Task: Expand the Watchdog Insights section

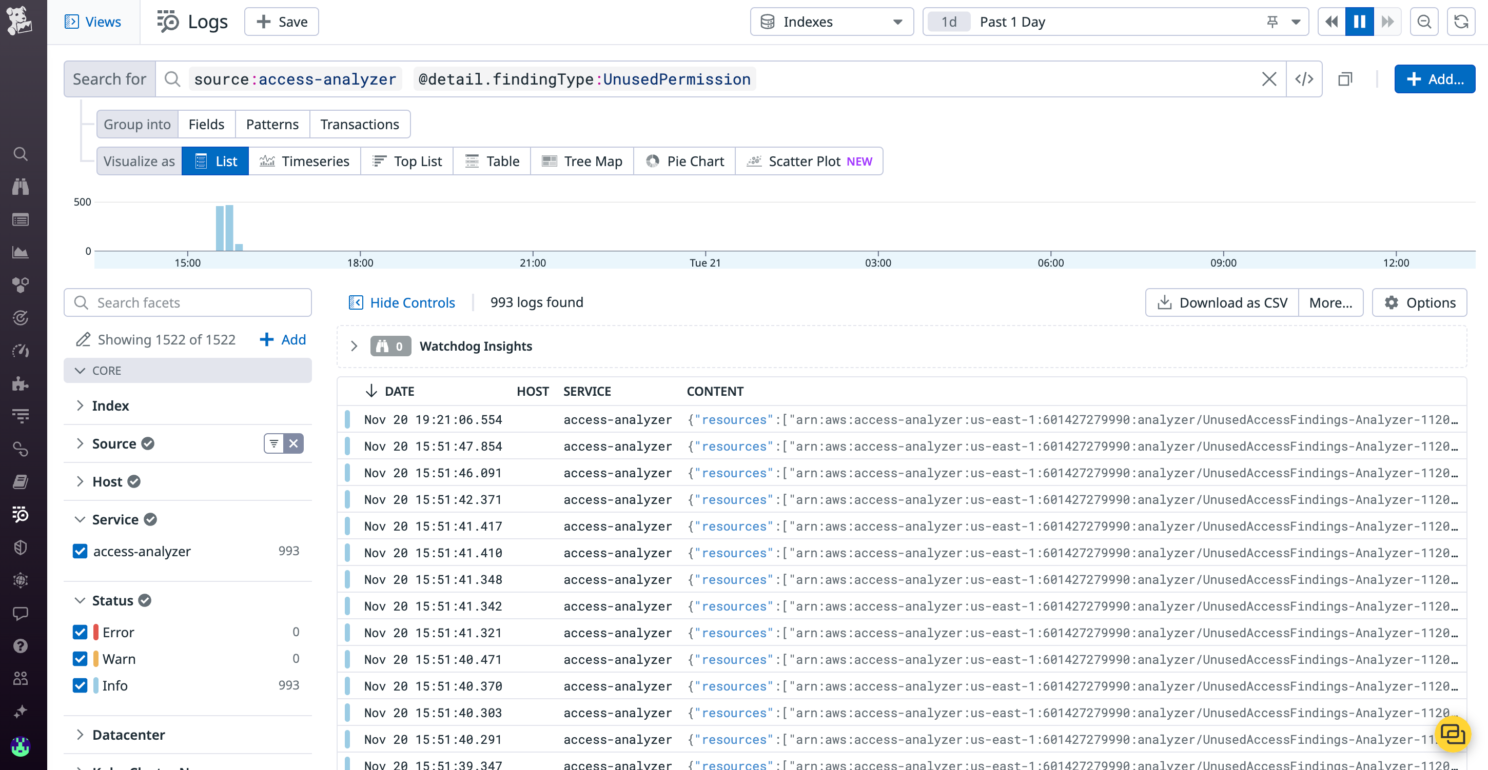Action: 354,346
